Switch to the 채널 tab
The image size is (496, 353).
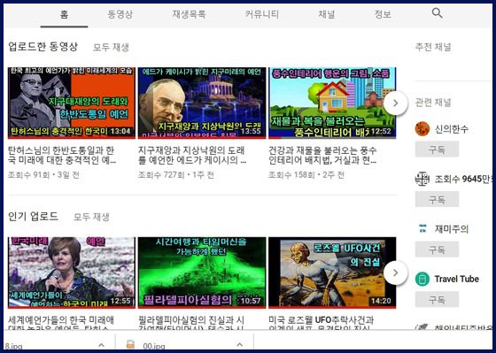click(327, 14)
